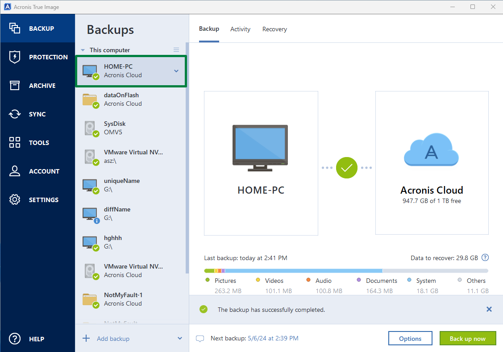This screenshot has height=352, width=503.
Task: Open the Recovery tab
Action: [274, 29]
